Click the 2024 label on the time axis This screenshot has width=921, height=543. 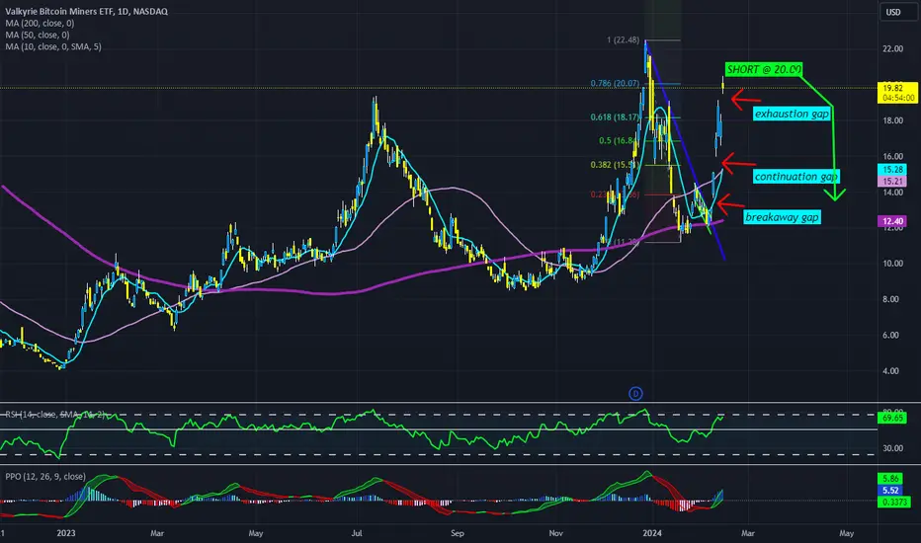pyautogui.click(x=652, y=533)
